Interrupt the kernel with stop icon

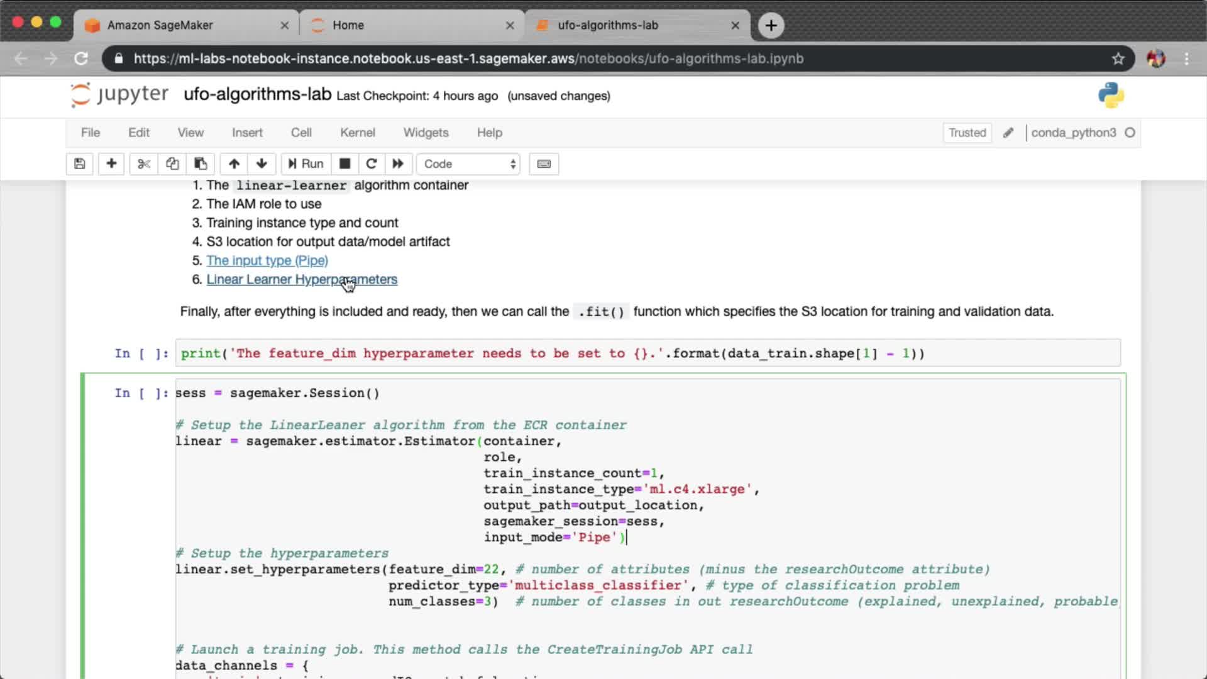pyautogui.click(x=344, y=164)
